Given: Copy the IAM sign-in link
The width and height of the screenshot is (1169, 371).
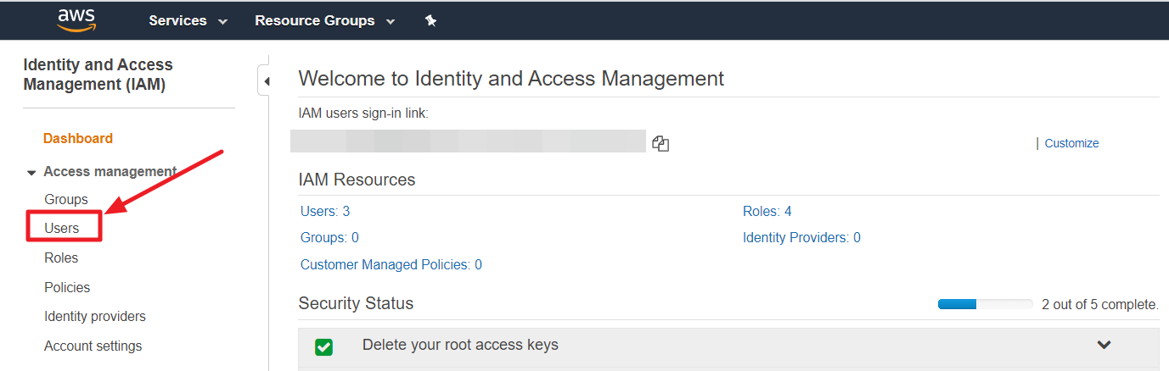Looking at the screenshot, I should [x=660, y=143].
